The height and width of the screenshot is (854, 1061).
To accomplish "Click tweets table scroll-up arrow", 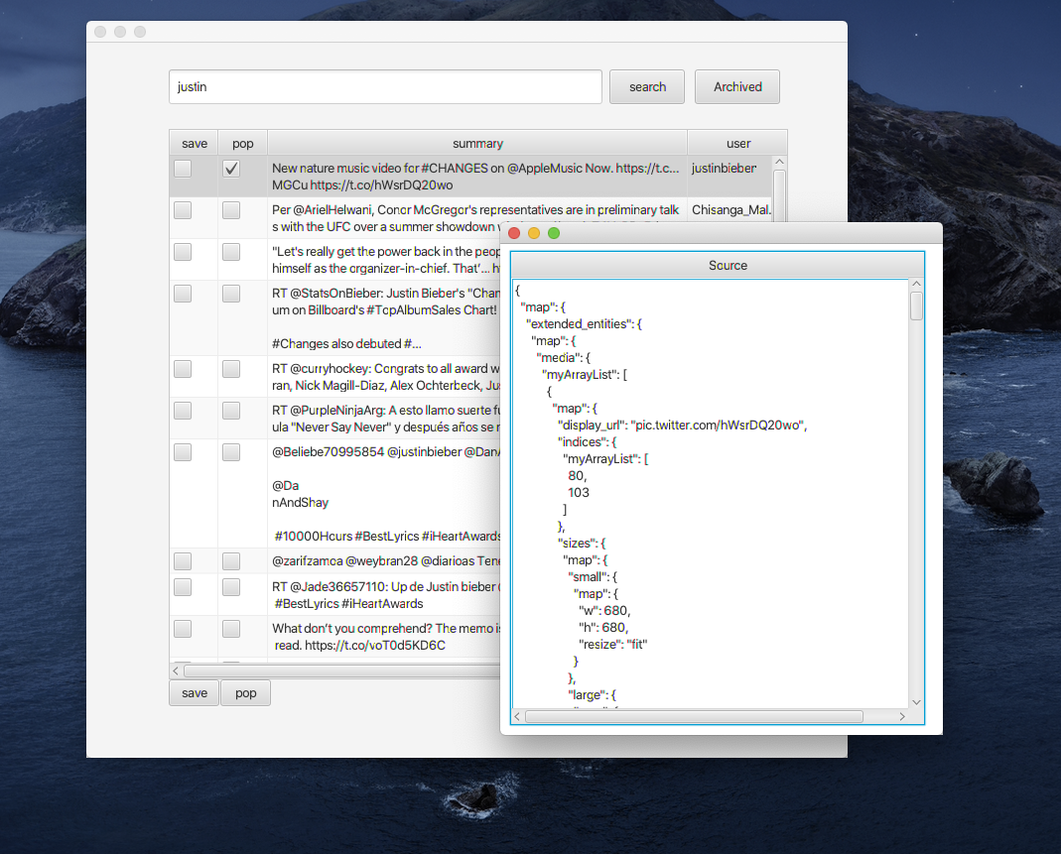I will click(779, 163).
